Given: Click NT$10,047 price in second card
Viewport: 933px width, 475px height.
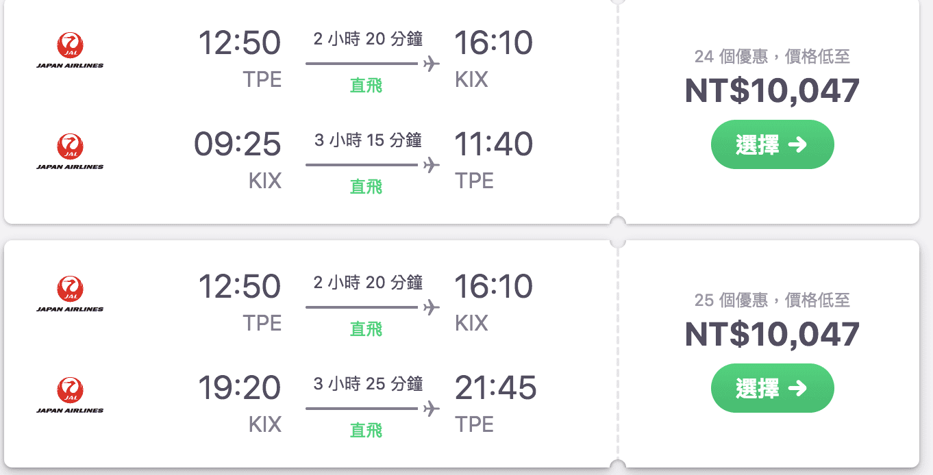Looking at the screenshot, I should pyautogui.click(x=772, y=334).
